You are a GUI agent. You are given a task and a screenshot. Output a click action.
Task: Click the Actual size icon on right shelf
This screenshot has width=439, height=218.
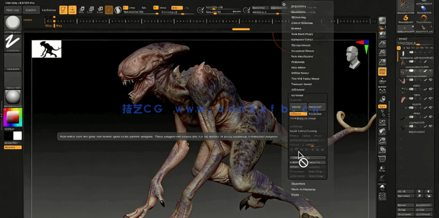click(382, 53)
